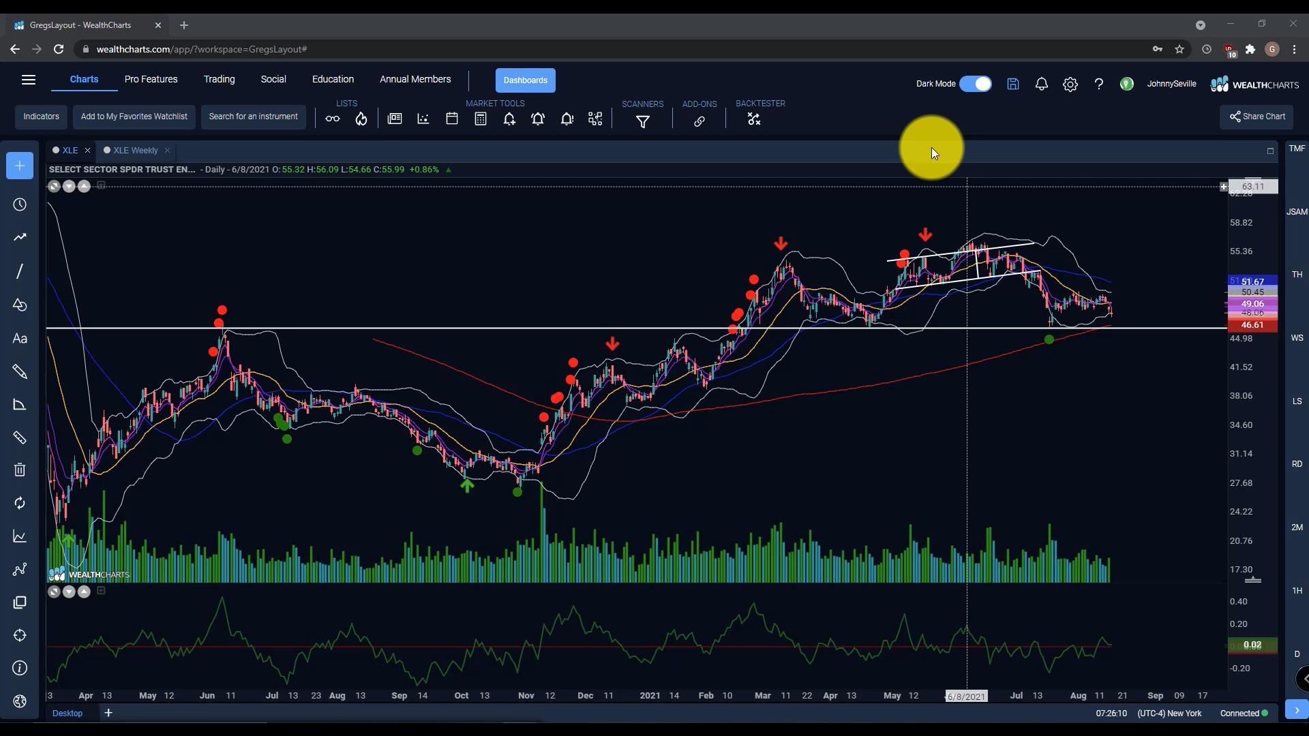Select the pencil freehand tool
This screenshot has height=736, width=1309.
click(20, 371)
